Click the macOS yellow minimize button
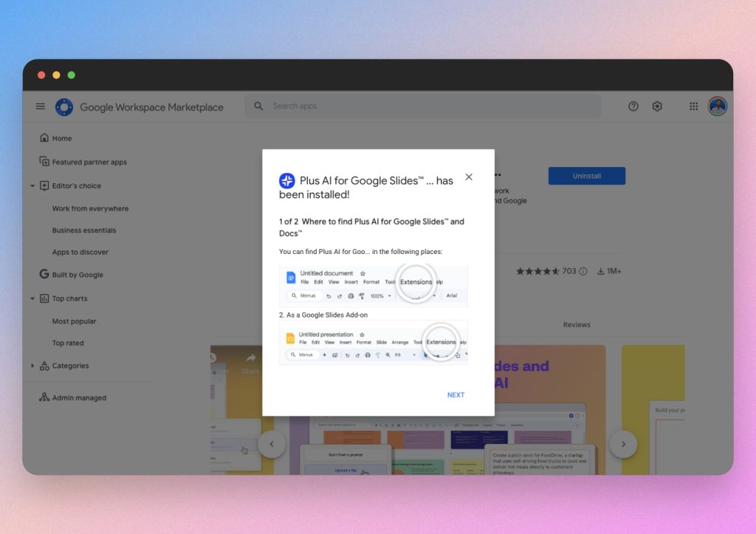Screen dimensions: 756x534 [x=56, y=75]
